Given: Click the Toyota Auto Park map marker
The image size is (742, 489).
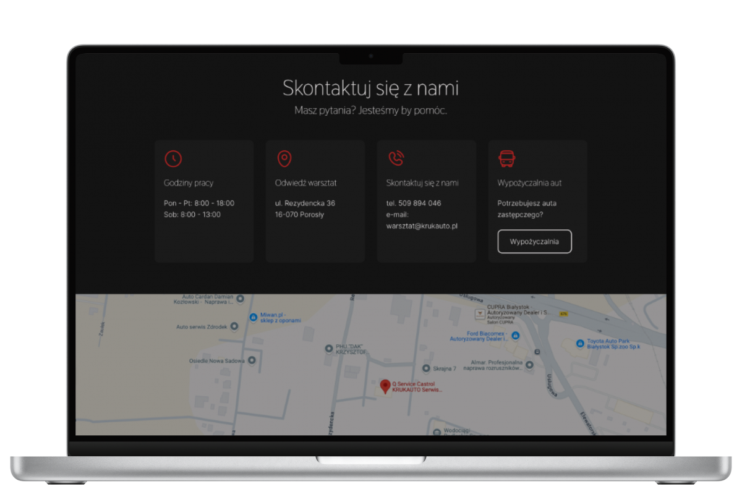Looking at the screenshot, I should [579, 344].
